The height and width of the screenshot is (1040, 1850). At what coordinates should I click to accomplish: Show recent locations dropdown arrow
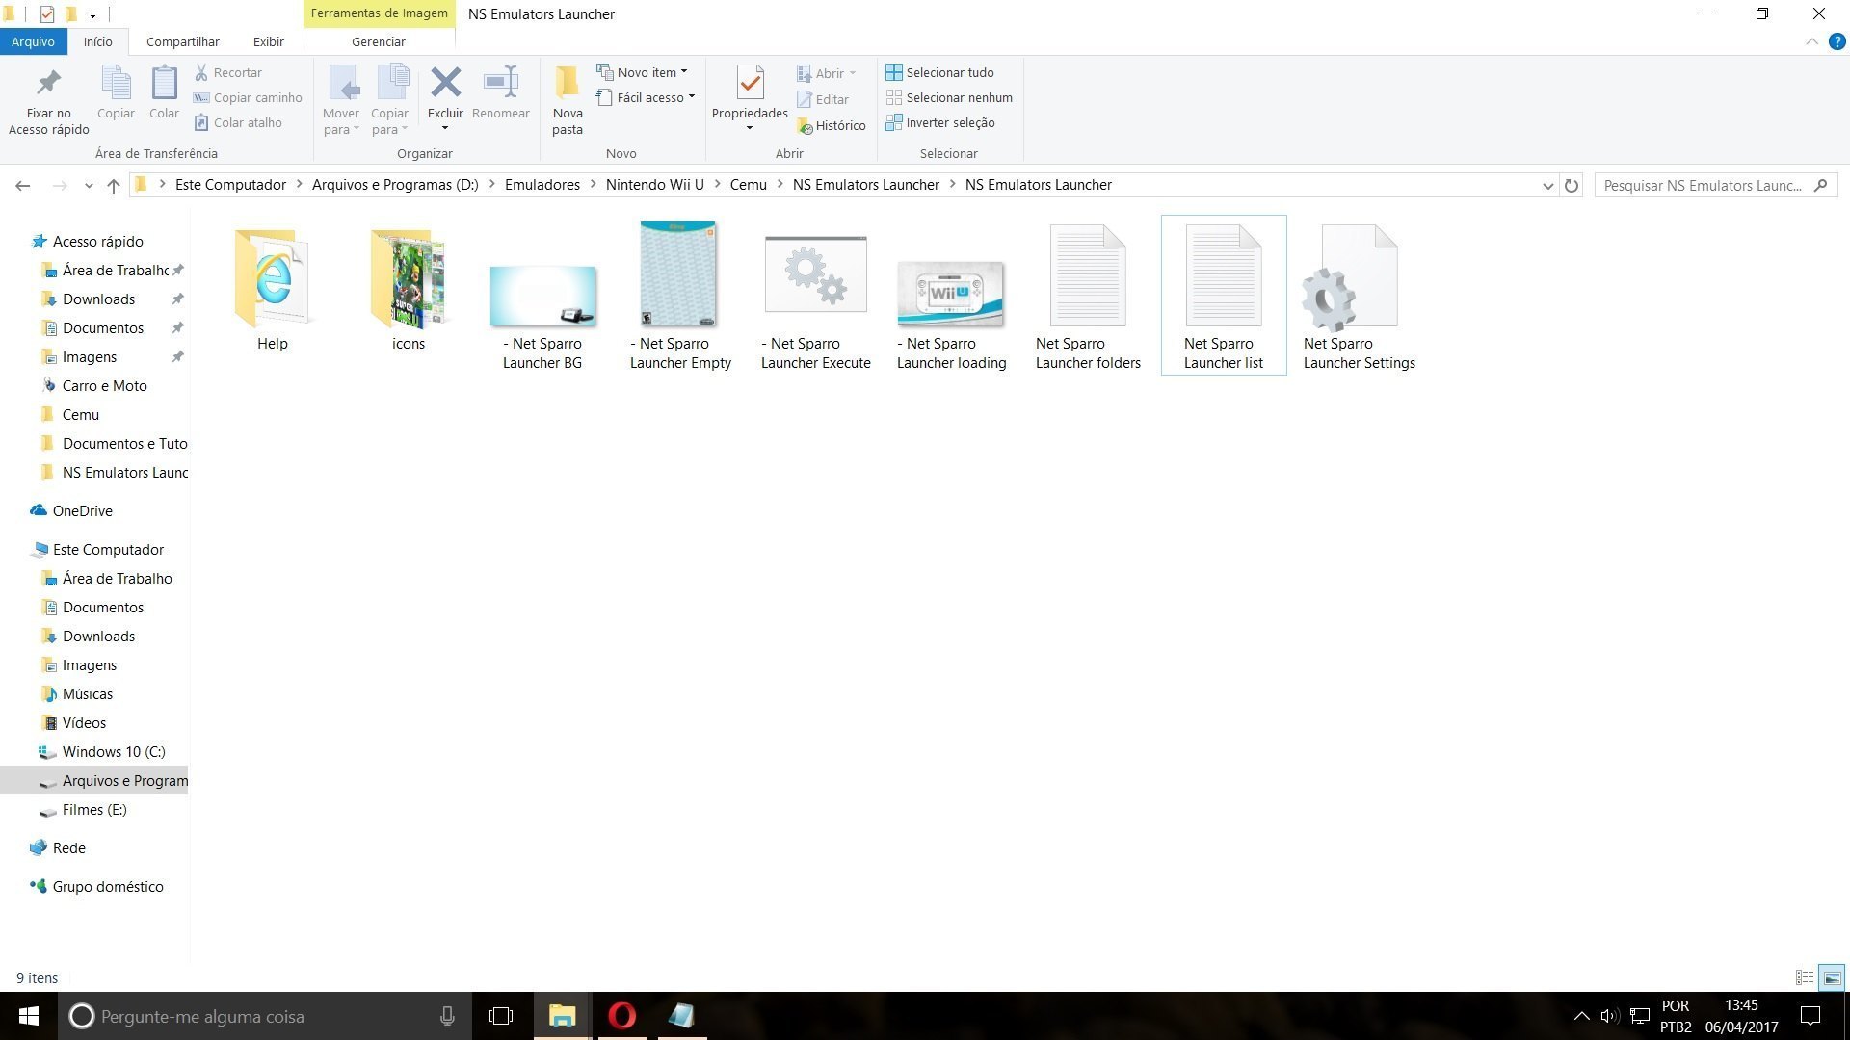point(89,185)
